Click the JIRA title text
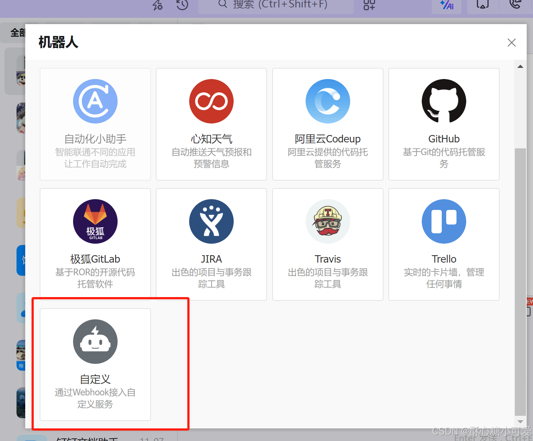The image size is (533, 441). click(211, 259)
